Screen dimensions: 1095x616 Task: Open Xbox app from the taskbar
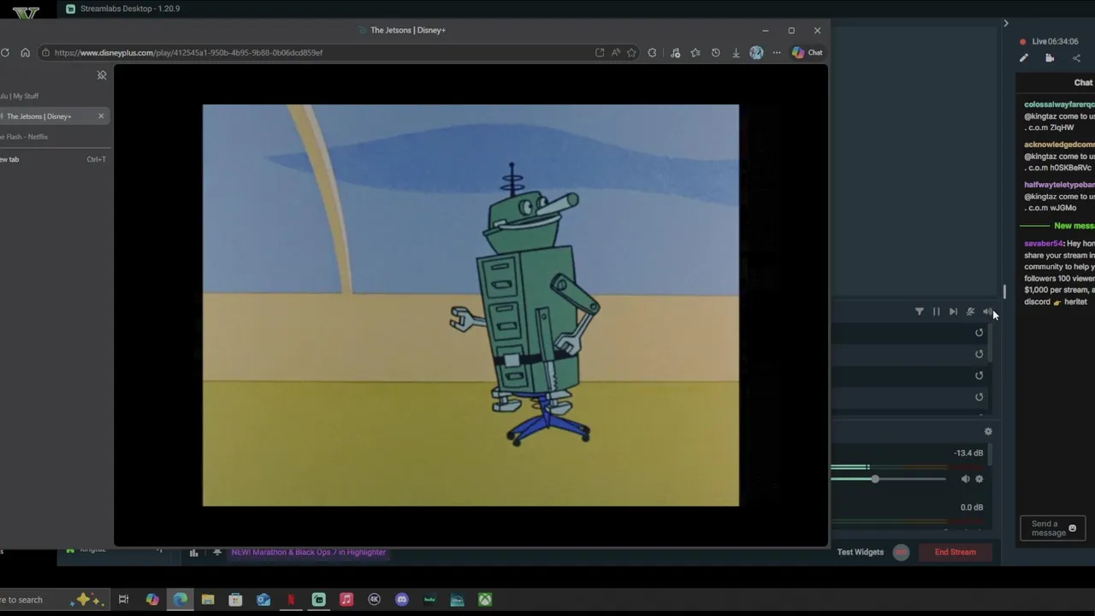point(485,600)
